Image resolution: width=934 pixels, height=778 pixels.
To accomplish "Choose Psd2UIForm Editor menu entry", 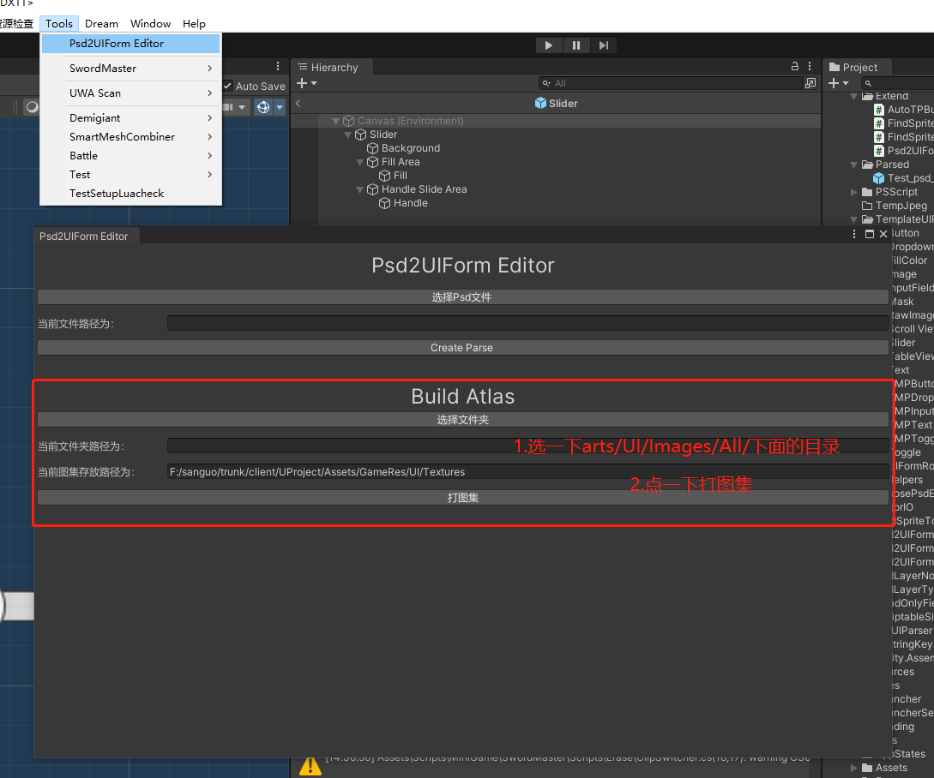I will coord(130,44).
